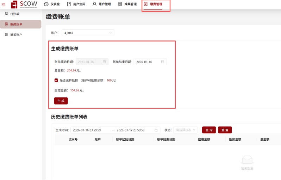The height and width of the screenshot is (180, 281).
Task: Click the SCOW logo
Action: click(24, 4)
